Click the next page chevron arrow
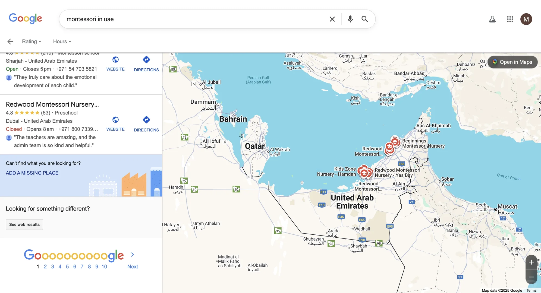The height and width of the screenshot is (293, 541). point(133,254)
